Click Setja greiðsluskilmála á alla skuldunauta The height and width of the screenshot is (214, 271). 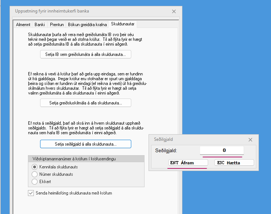pyautogui.click(x=85, y=103)
